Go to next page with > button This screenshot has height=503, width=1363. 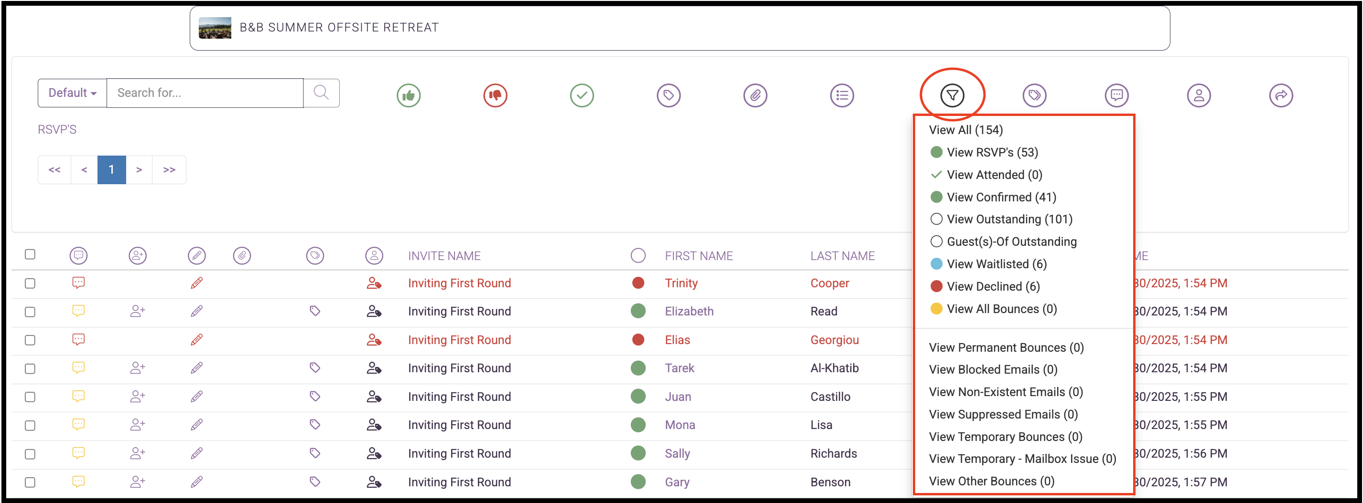tap(139, 169)
